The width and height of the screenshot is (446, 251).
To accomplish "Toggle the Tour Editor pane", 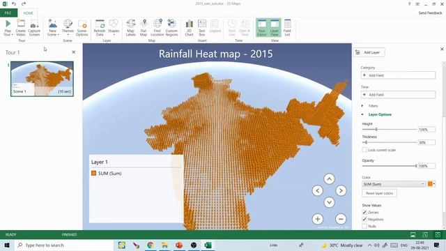I will point(262,28).
